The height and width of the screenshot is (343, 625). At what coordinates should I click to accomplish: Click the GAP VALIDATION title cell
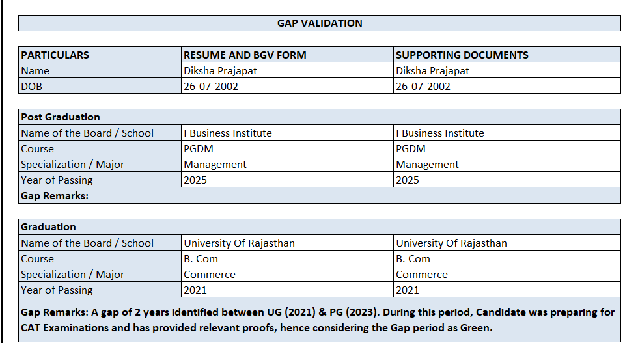tap(320, 23)
